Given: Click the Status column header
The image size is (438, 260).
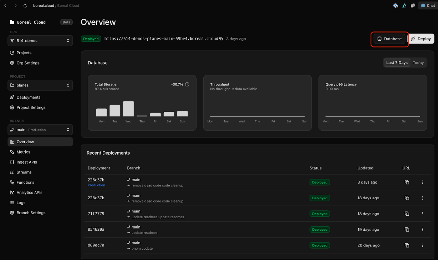Looking at the screenshot, I should coord(315,168).
